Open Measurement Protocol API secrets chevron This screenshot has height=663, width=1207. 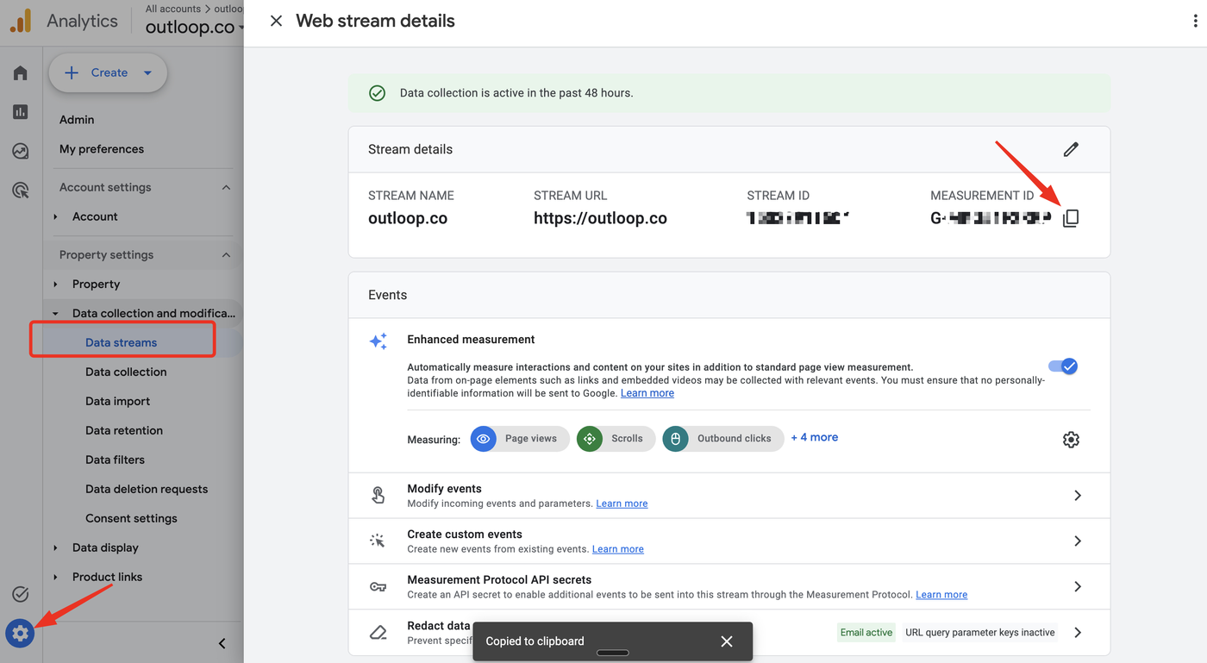pos(1078,587)
